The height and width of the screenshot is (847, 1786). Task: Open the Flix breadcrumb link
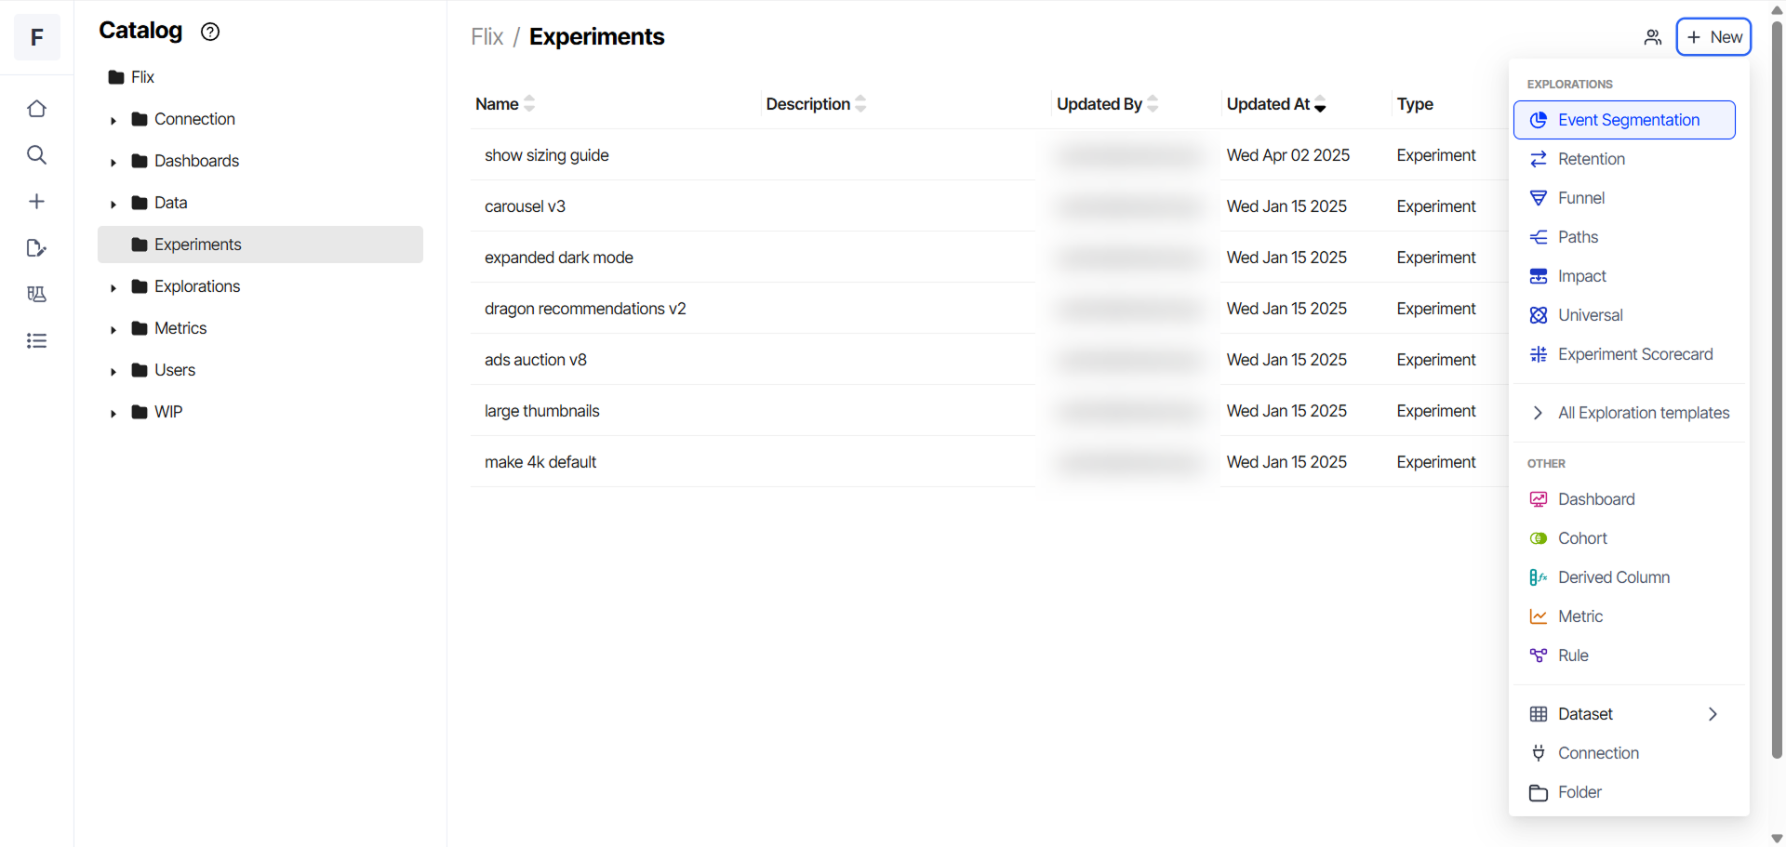(486, 37)
